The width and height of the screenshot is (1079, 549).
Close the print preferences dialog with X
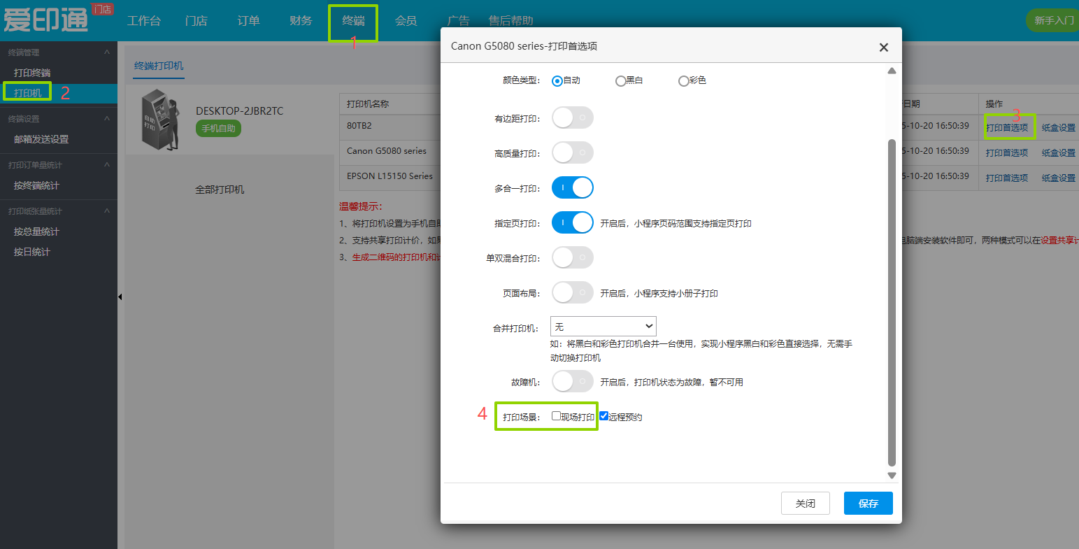point(883,48)
